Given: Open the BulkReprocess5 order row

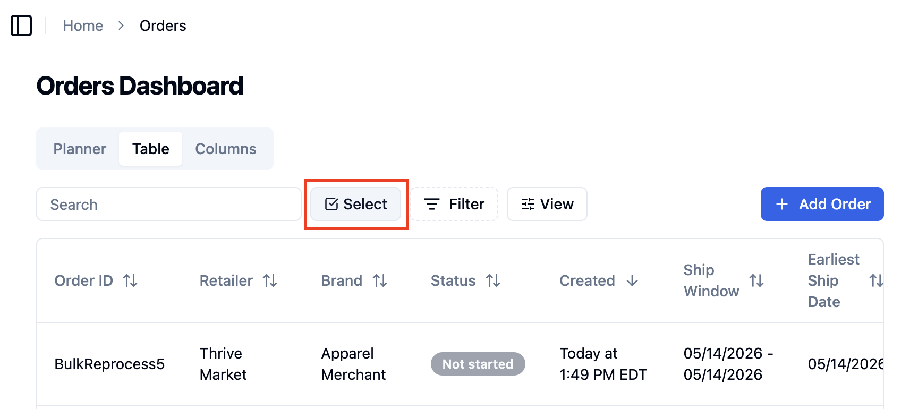Looking at the screenshot, I should [460, 364].
